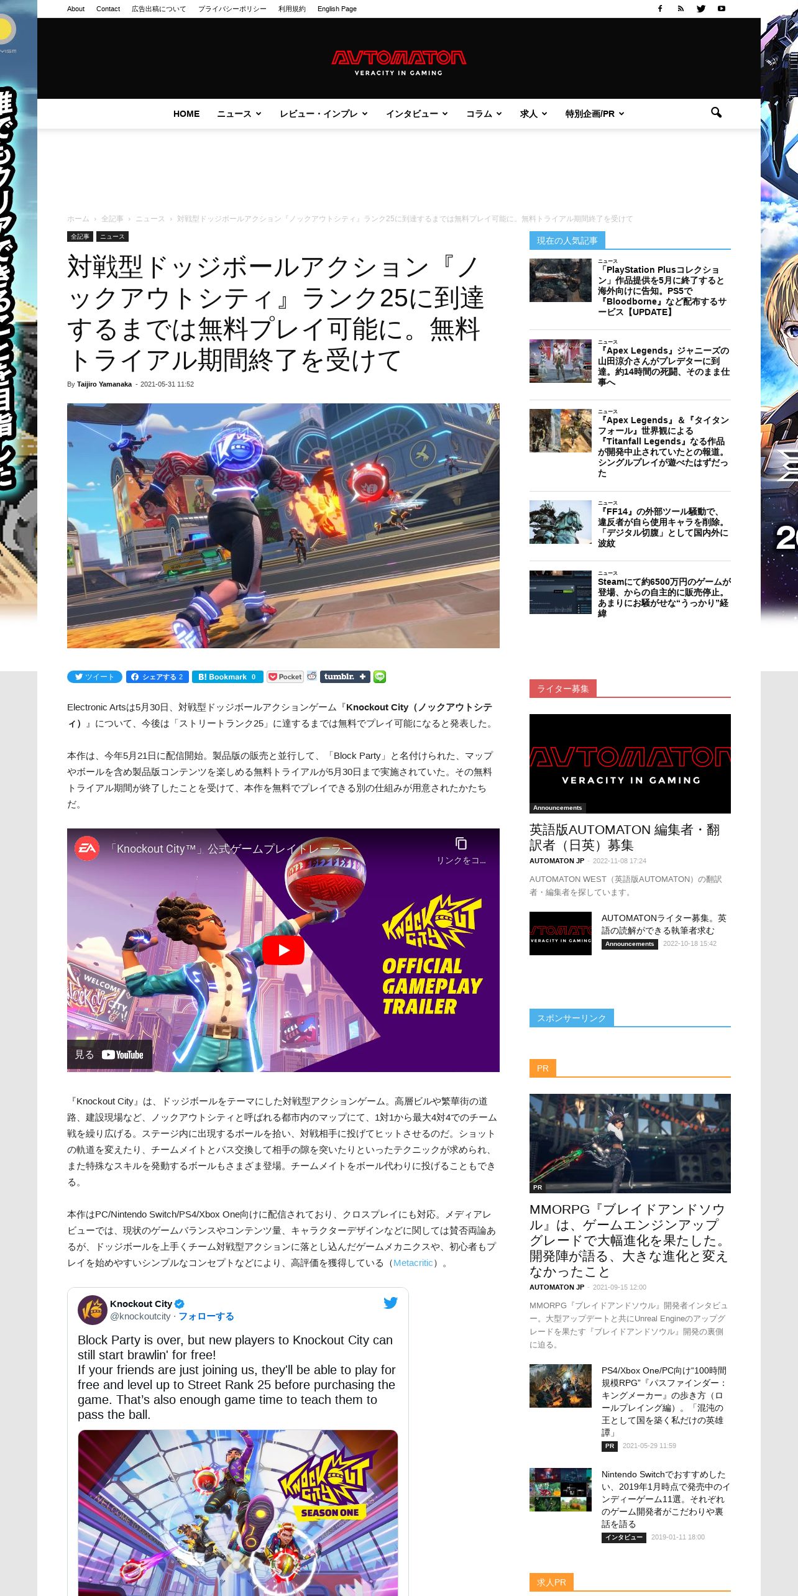
Task: Open the YouTube icon in top bar
Action: point(722,9)
